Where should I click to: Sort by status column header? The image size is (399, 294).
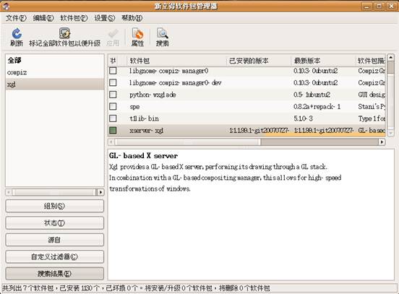tap(117, 61)
